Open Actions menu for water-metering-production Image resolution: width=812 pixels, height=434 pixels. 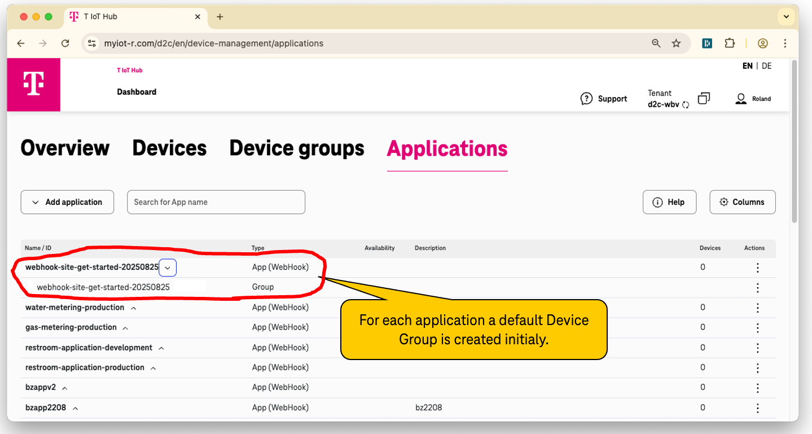pyautogui.click(x=757, y=307)
